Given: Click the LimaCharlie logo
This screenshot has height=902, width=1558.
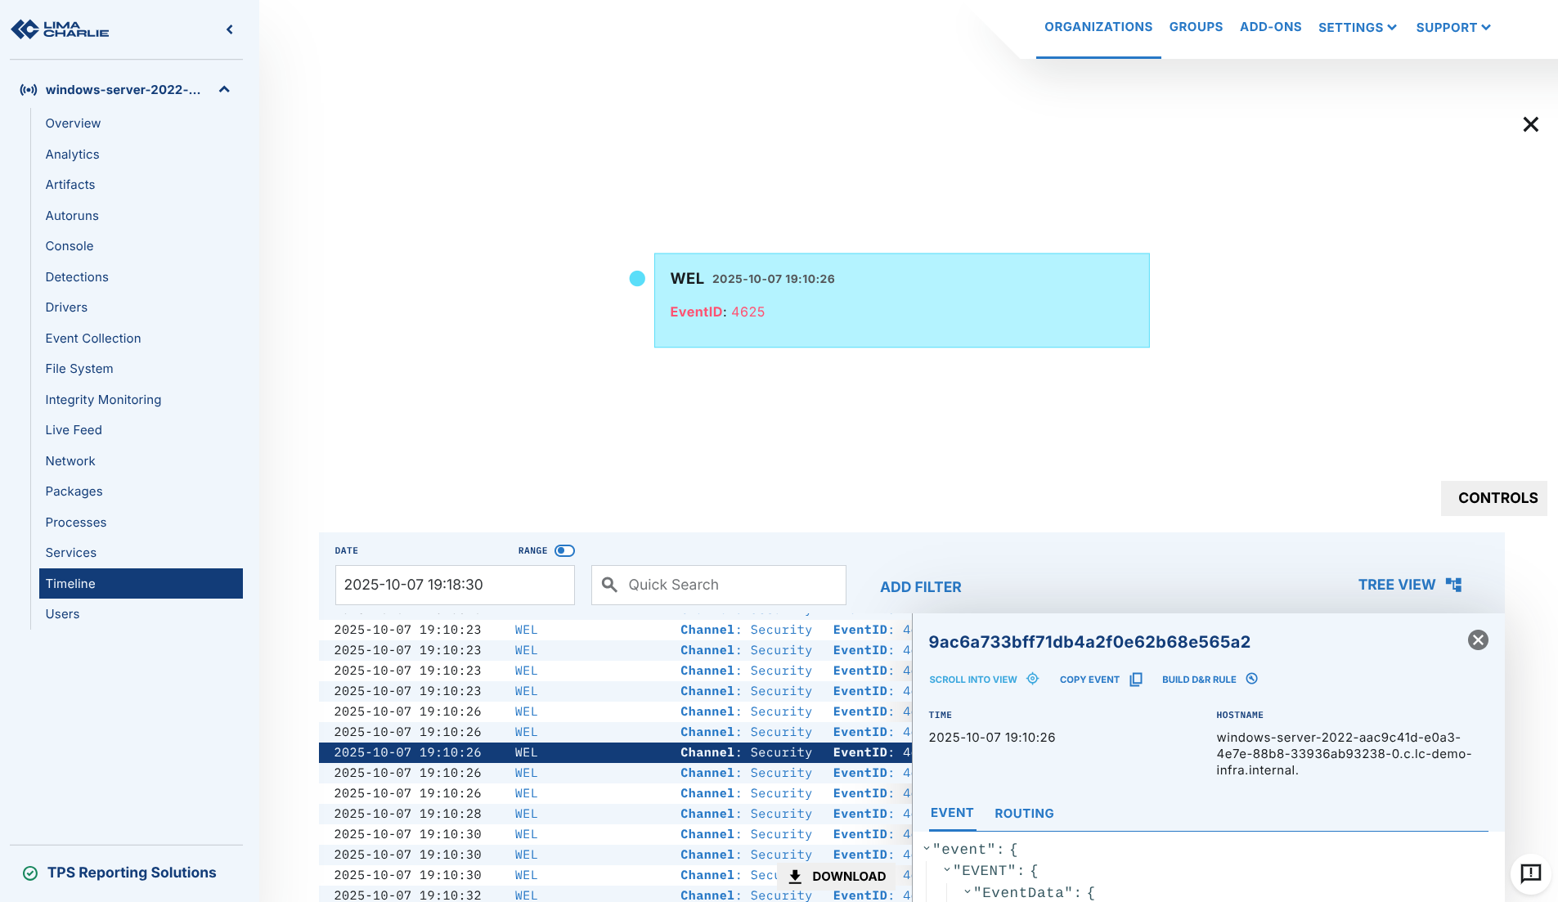Looking at the screenshot, I should coord(60,29).
